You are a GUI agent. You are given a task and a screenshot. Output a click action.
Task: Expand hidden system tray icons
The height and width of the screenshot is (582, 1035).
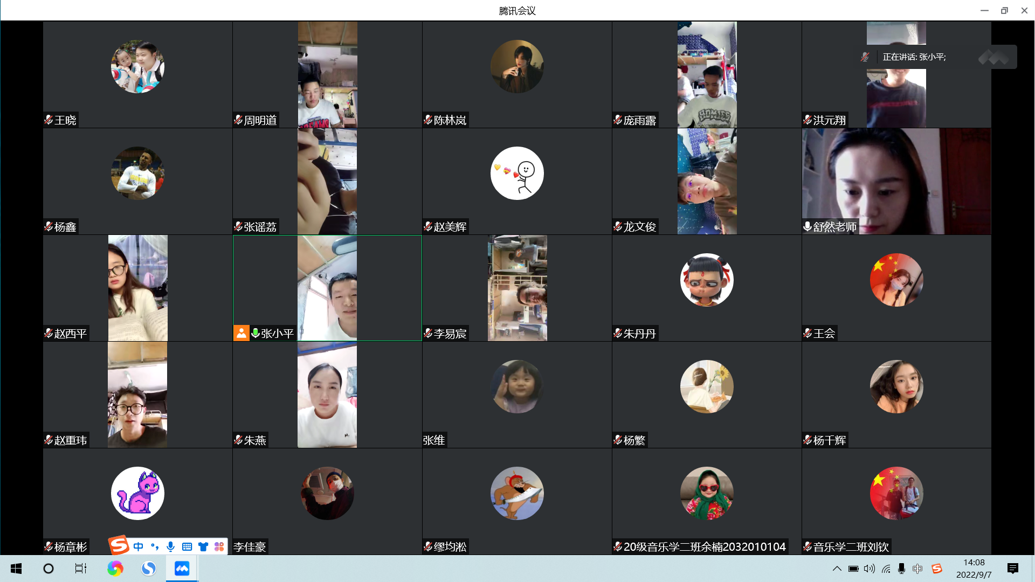(837, 569)
